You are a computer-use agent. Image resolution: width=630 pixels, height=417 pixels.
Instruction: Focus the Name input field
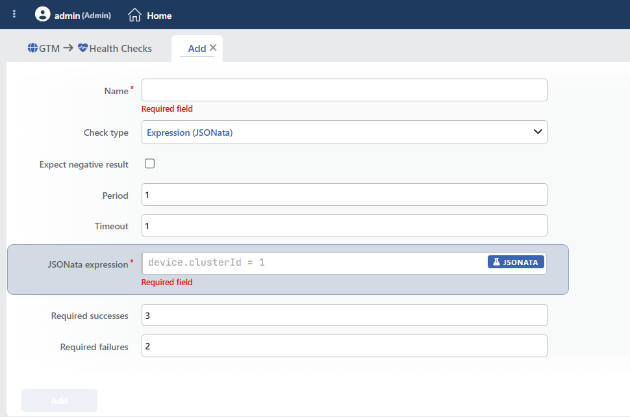(344, 90)
